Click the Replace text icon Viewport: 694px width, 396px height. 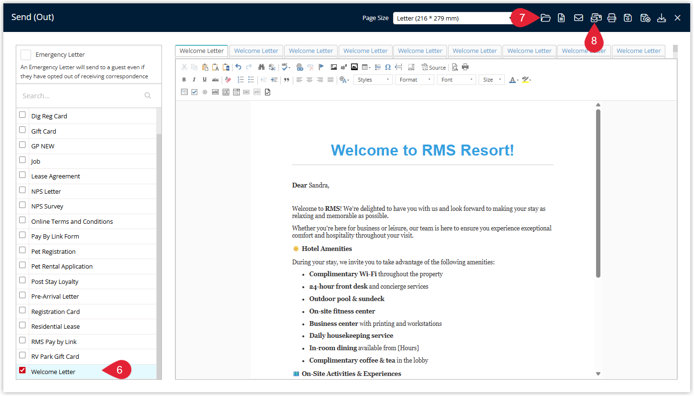(272, 67)
